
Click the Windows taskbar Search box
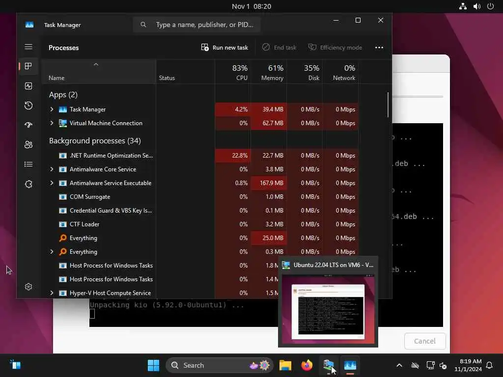click(220, 365)
